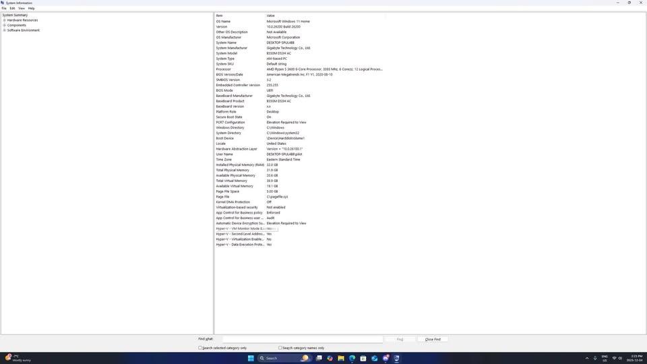Select the Other OS Description row
This screenshot has height=364, width=647.
(x=300, y=32)
